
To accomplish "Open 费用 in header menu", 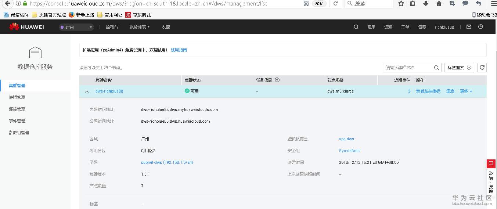I will click(x=371, y=27).
